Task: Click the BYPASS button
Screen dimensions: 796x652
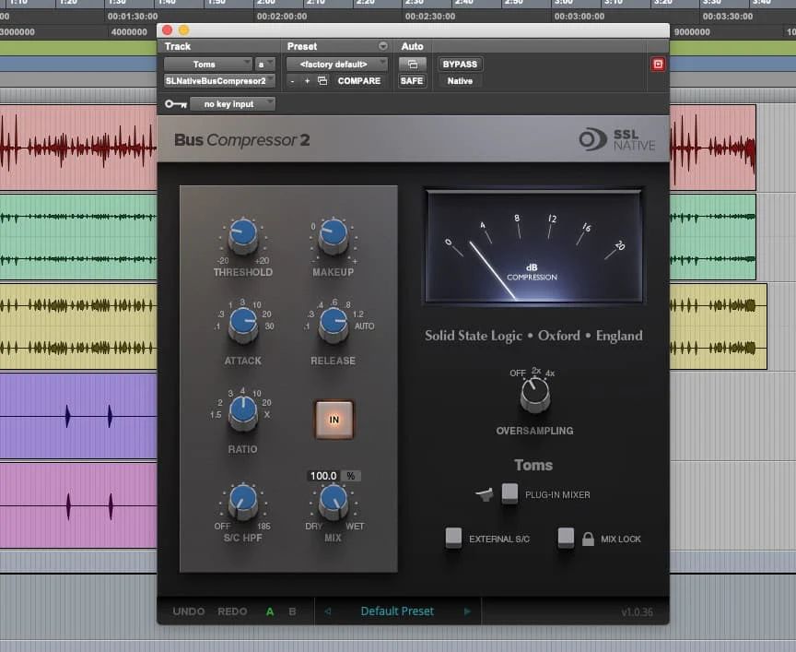Action: tap(460, 65)
